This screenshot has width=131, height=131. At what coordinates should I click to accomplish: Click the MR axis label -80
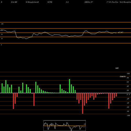[x=128, y=111]
